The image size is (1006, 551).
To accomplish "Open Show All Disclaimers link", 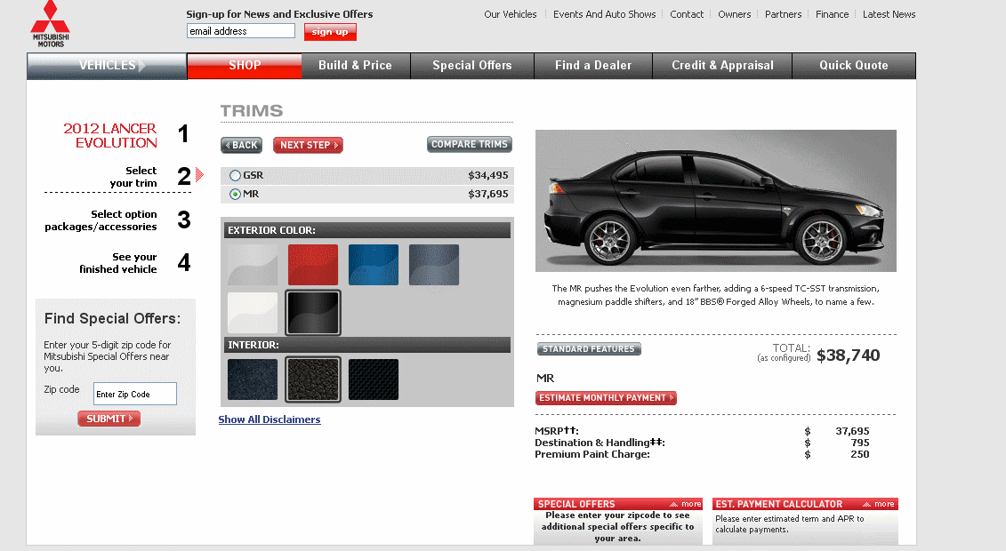I will coord(270,419).
